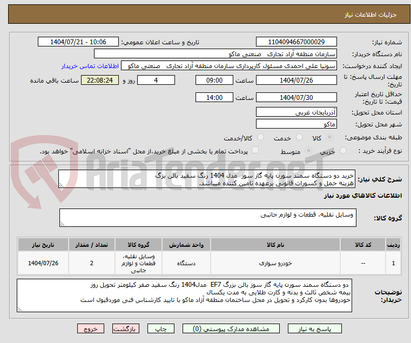The image size is (411, 343).
Task: Click the گروه کالا textarea
Action: [x=208, y=218]
